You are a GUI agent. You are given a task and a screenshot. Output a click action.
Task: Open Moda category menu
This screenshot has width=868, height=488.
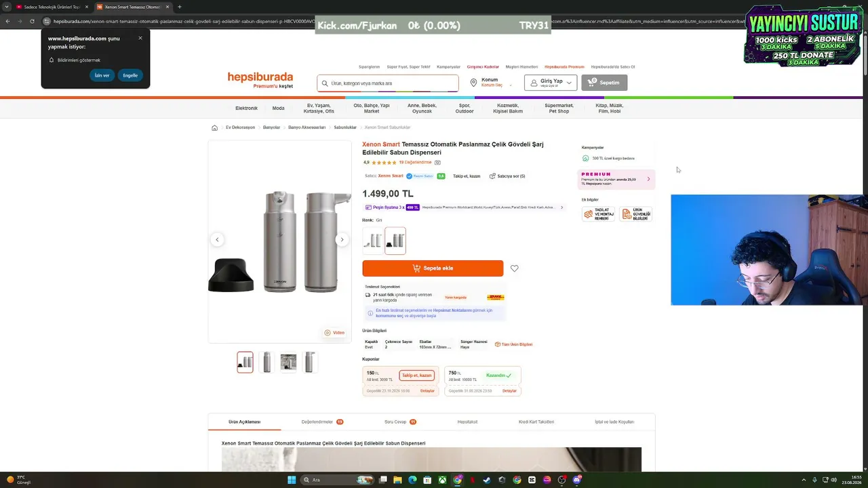tap(278, 108)
